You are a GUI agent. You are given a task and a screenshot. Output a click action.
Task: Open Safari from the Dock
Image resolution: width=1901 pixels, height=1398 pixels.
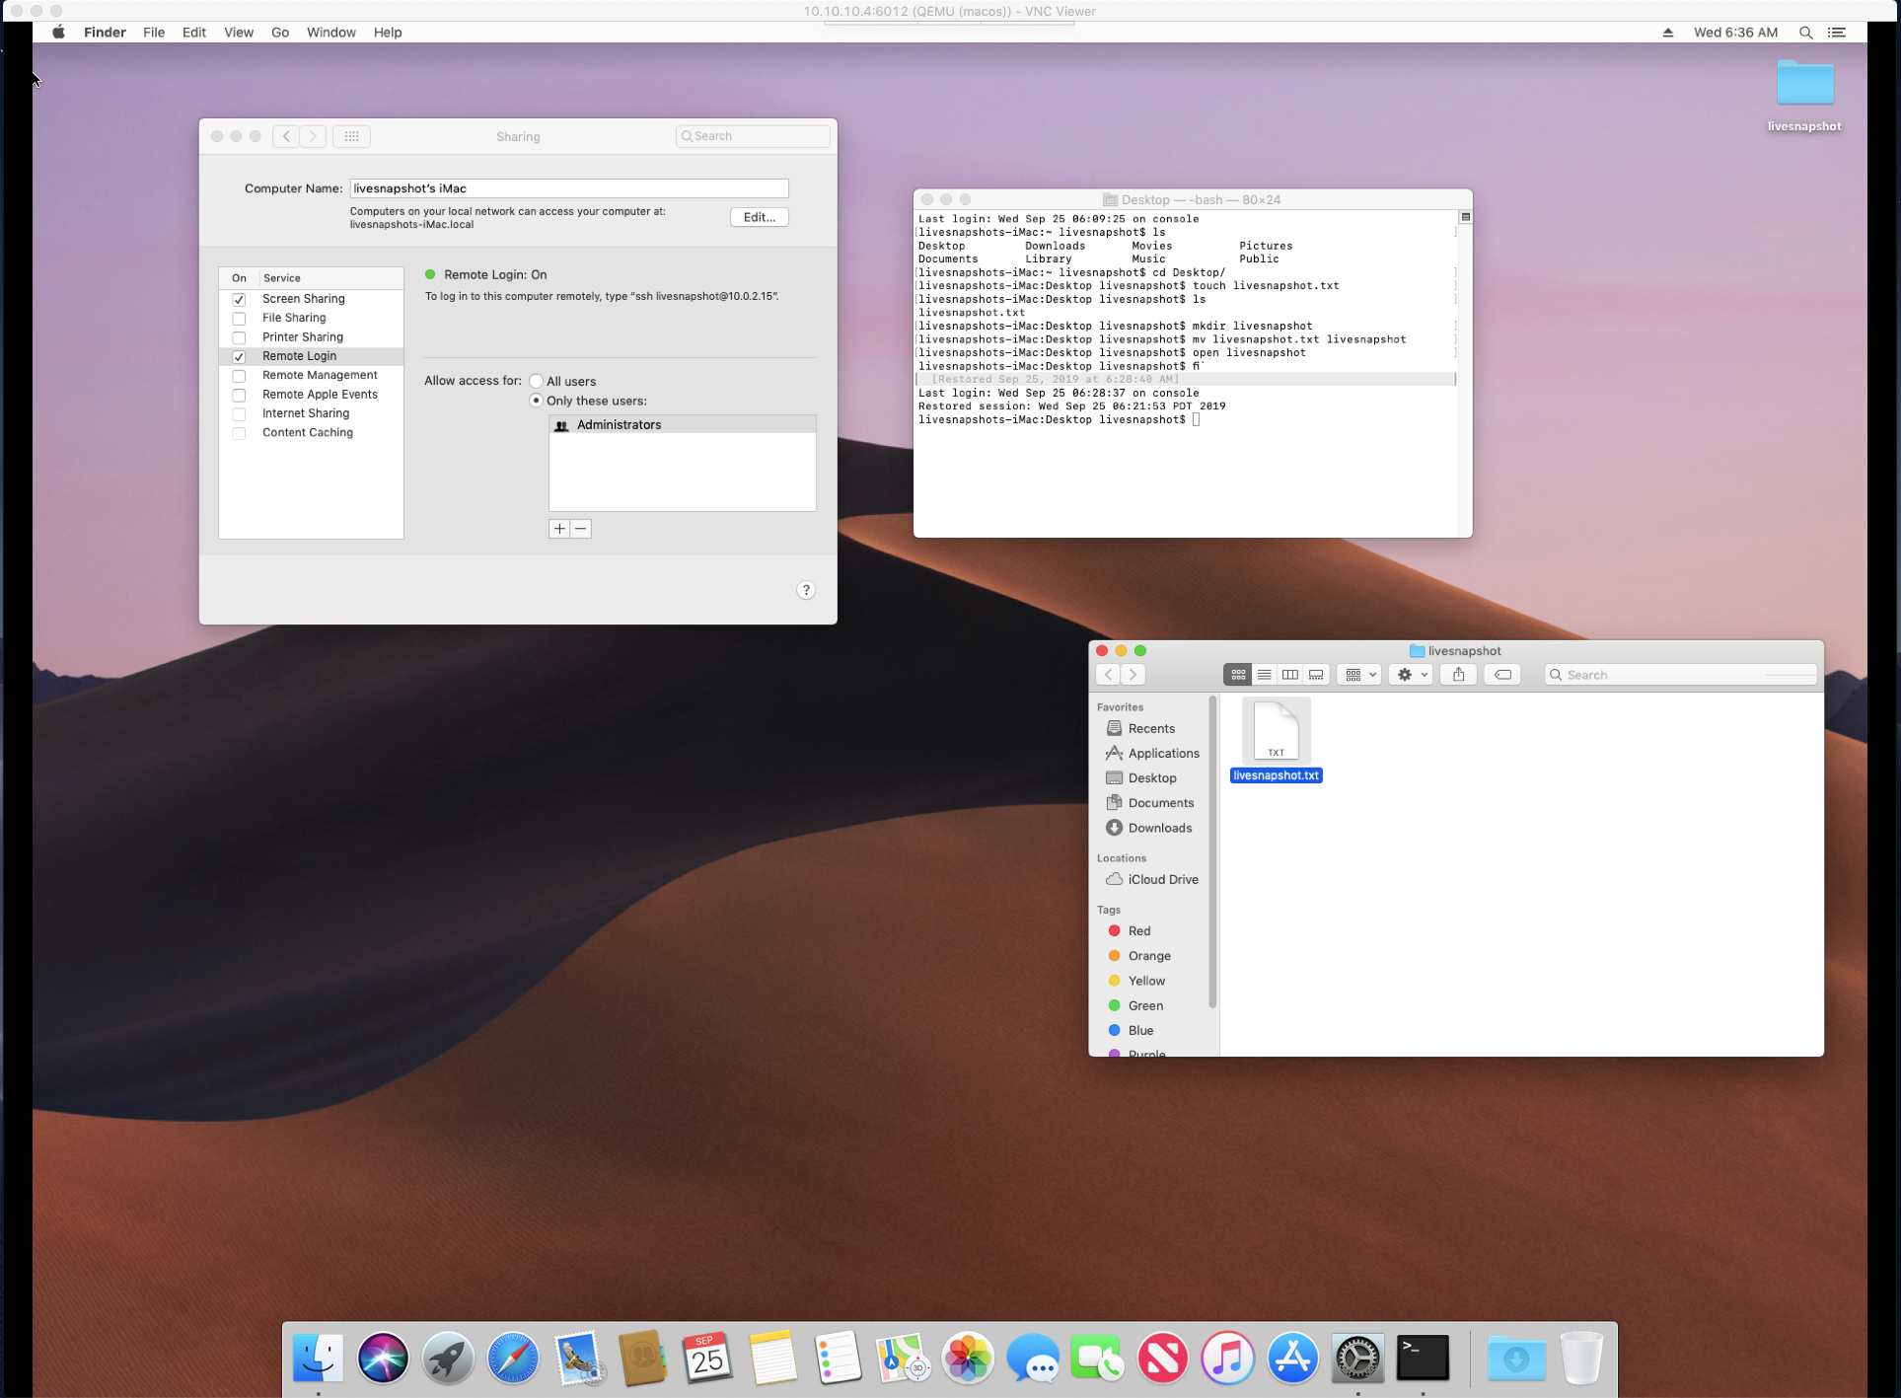coord(512,1359)
